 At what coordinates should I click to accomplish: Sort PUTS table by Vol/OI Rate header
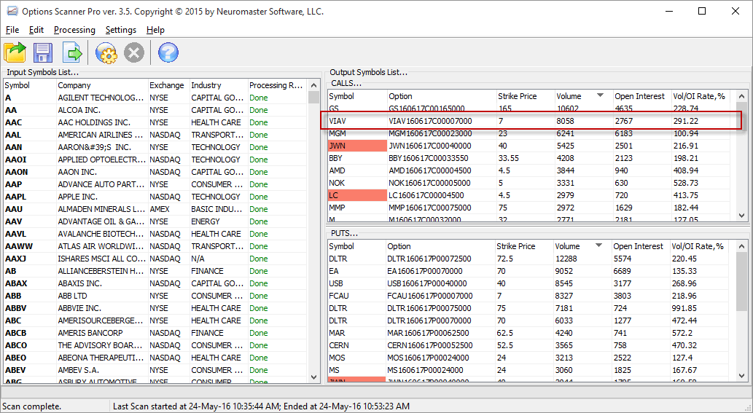pyautogui.click(x=698, y=246)
